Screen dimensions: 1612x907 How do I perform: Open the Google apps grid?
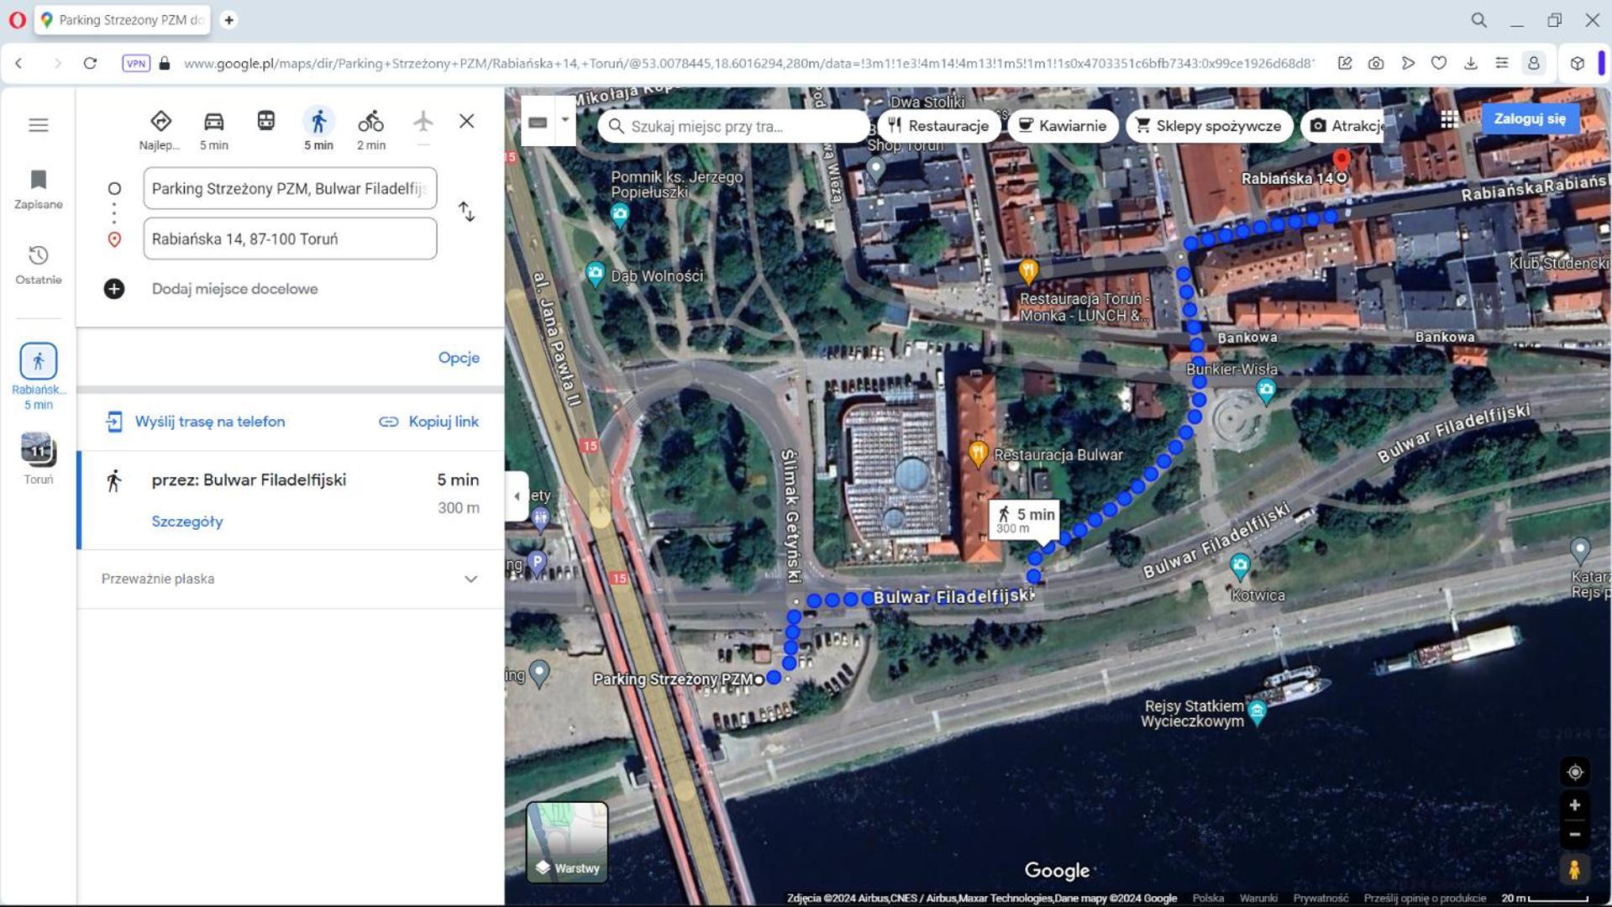tap(1449, 119)
